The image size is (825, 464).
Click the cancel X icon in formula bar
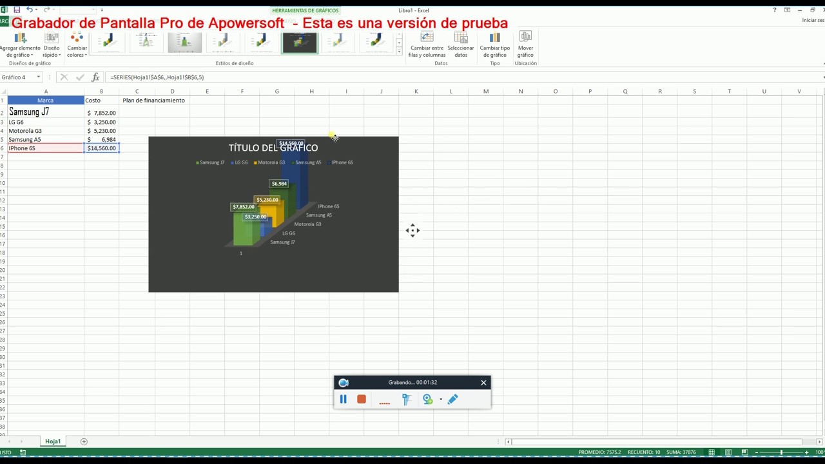tap(64, 77)
